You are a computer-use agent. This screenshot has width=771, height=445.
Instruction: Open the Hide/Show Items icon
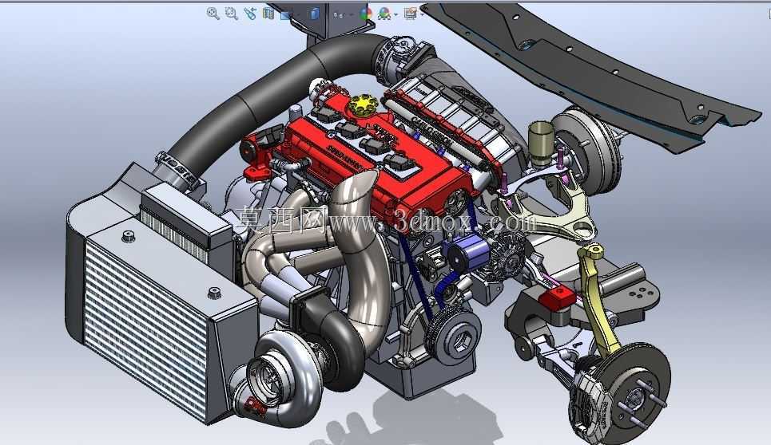(x=339, y=14)
